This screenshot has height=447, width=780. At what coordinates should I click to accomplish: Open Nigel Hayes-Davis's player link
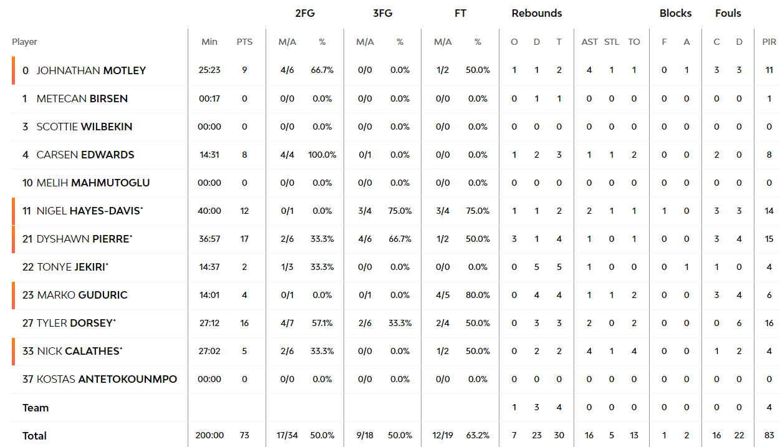click(90, 211)
